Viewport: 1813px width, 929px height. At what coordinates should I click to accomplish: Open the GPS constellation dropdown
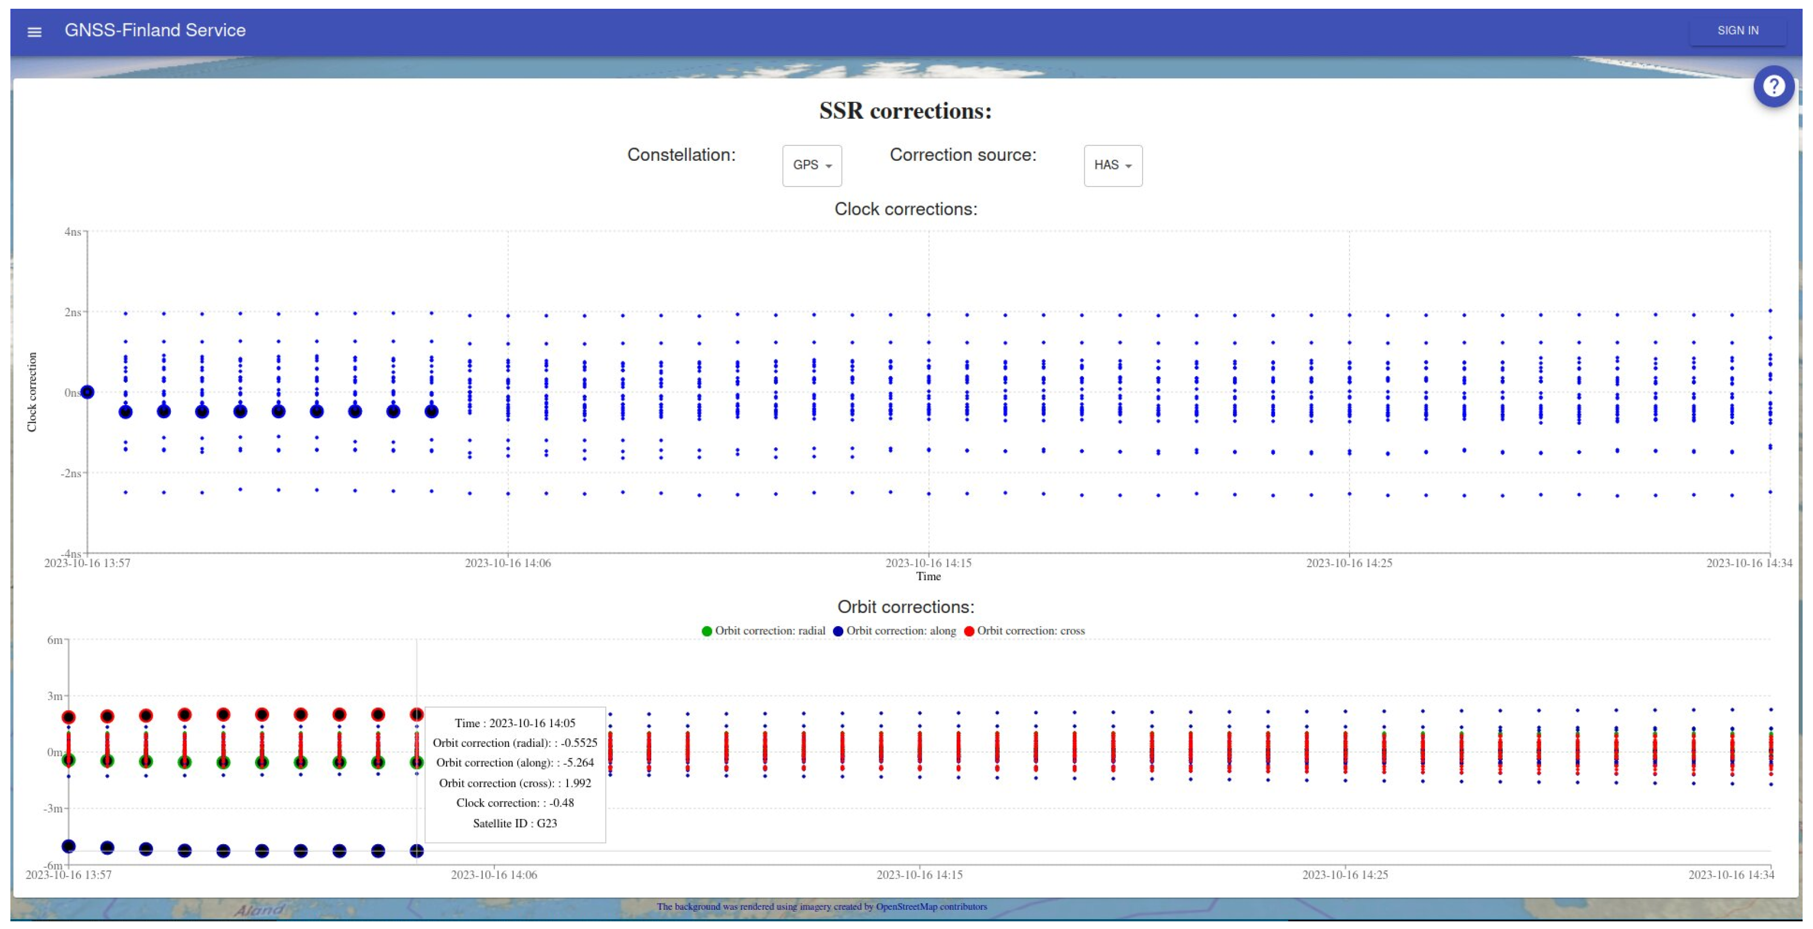(x=812, y=165)
